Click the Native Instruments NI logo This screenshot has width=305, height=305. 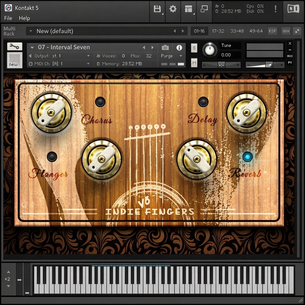pyautogui.click(x=293, y=9)
